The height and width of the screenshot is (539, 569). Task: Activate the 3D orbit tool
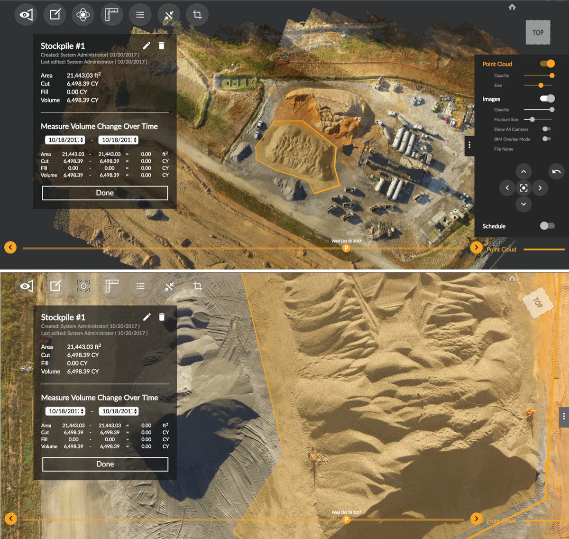point(83,14)
